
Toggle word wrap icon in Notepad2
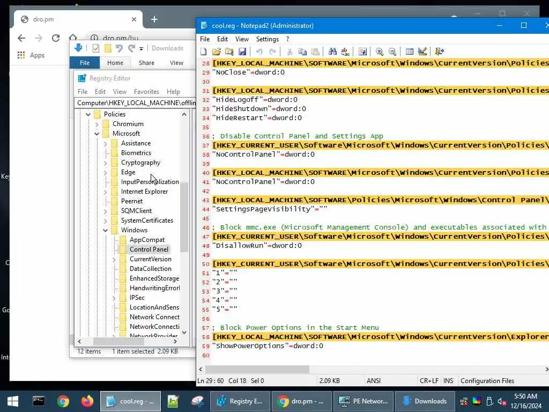point(362,52)
